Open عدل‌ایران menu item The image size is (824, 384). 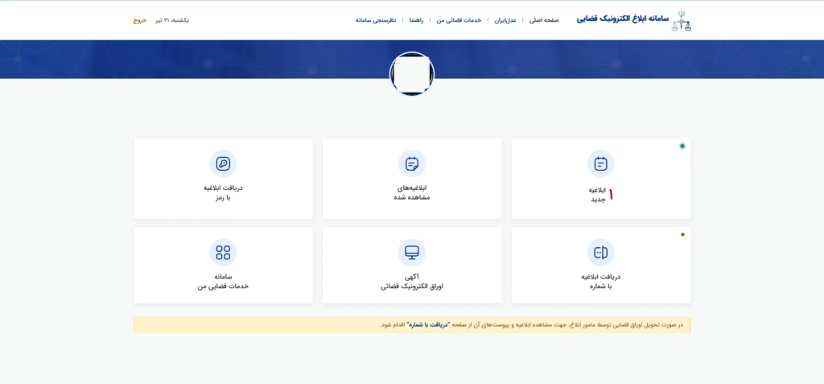505,20
